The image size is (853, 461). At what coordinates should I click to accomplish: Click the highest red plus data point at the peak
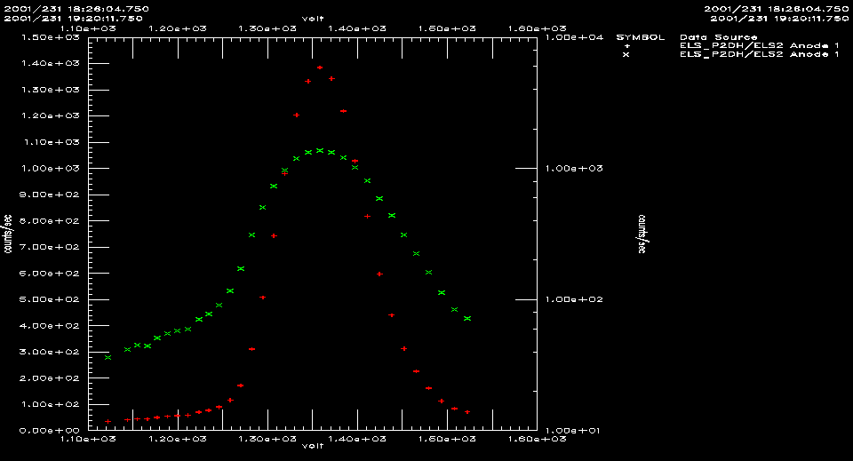pos(320,68)
